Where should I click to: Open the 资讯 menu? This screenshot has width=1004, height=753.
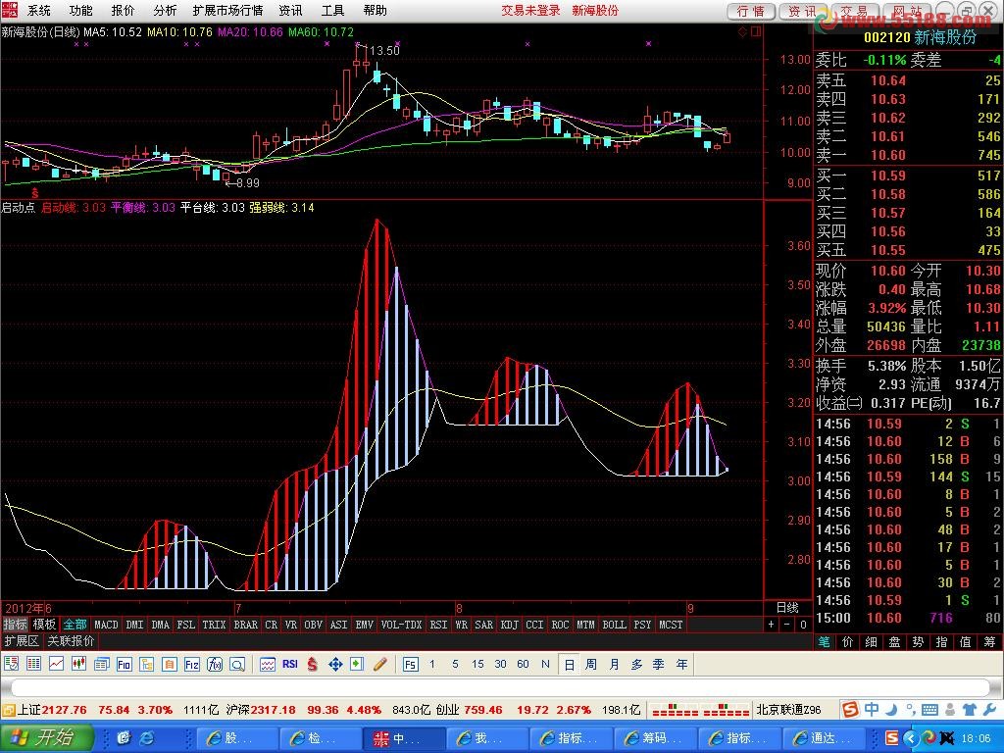290,10
